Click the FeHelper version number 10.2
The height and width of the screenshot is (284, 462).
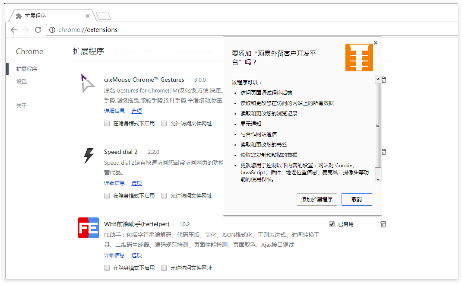185,224
